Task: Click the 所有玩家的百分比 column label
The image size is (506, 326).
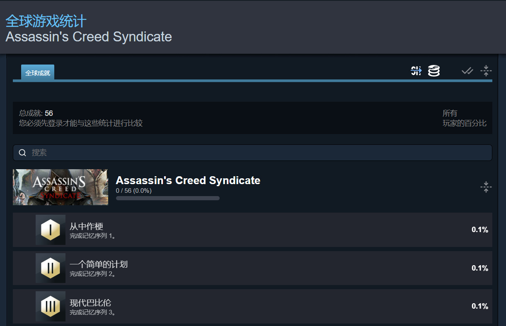Action: pyautogui.click(x=464, y=118)
